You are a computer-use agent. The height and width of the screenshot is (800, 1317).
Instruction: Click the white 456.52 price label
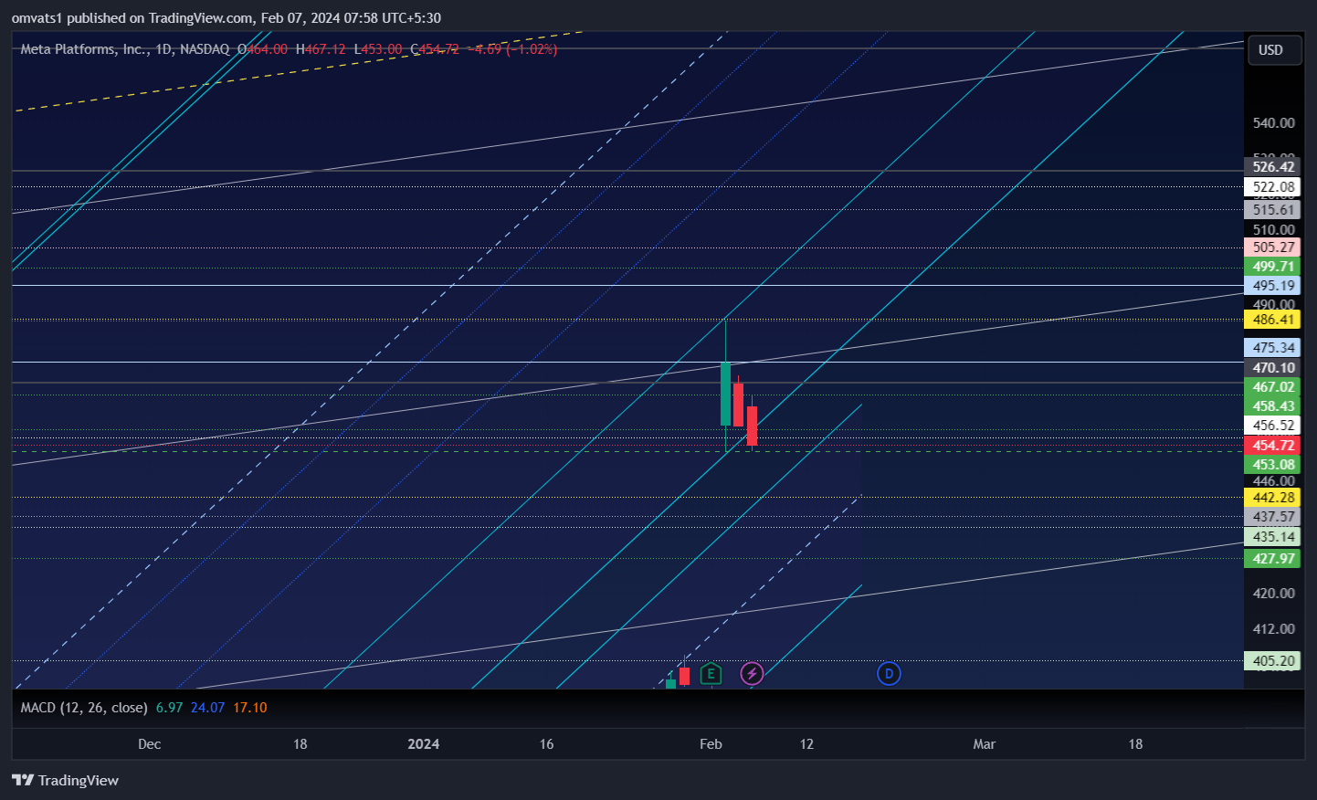coord(1272,426)
